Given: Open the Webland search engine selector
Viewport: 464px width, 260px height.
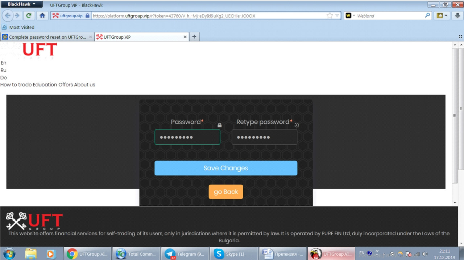Looking at the screenshot, I should [350, 16].
